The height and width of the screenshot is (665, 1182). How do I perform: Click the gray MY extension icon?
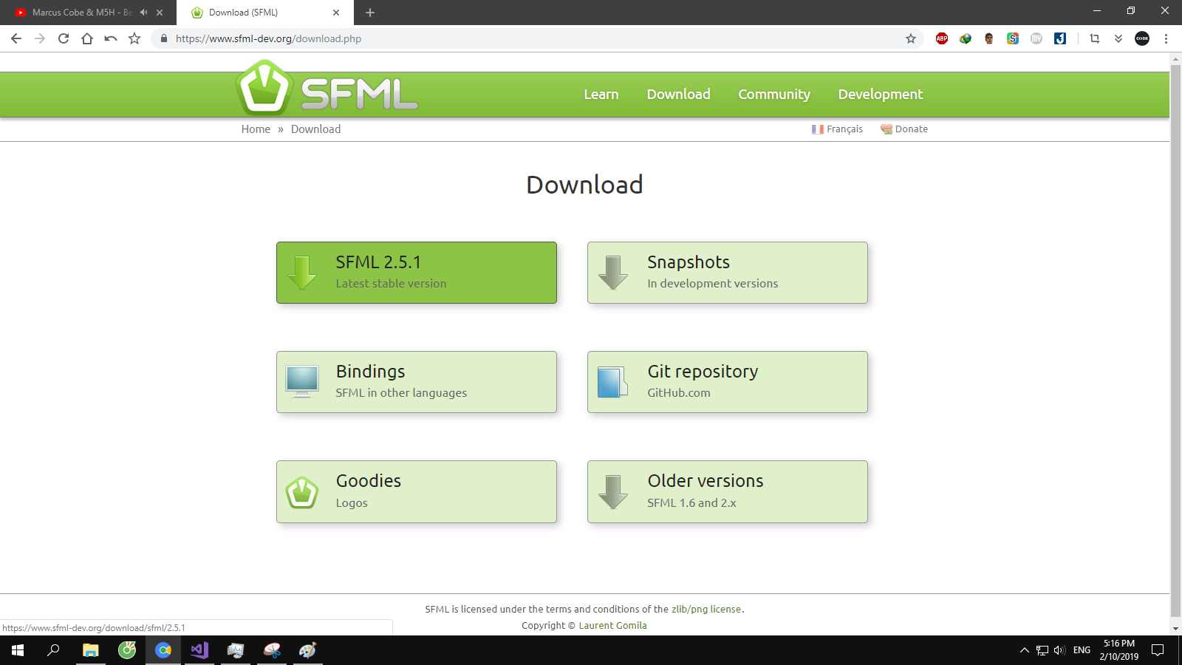(1036, 38)
